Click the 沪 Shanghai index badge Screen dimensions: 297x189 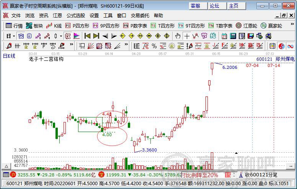click(x=13, y=174)
